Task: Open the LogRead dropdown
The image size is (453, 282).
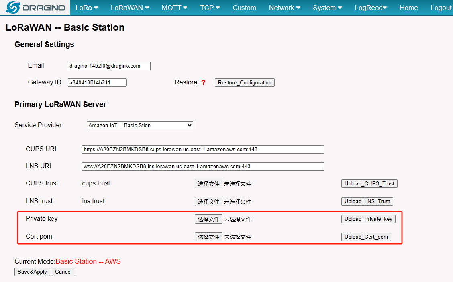Action: 371,8
